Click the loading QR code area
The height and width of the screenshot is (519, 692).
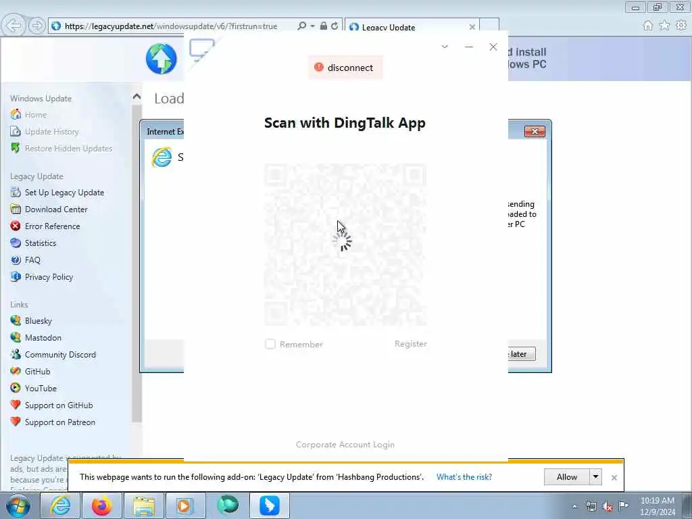(x=345, y=245)
